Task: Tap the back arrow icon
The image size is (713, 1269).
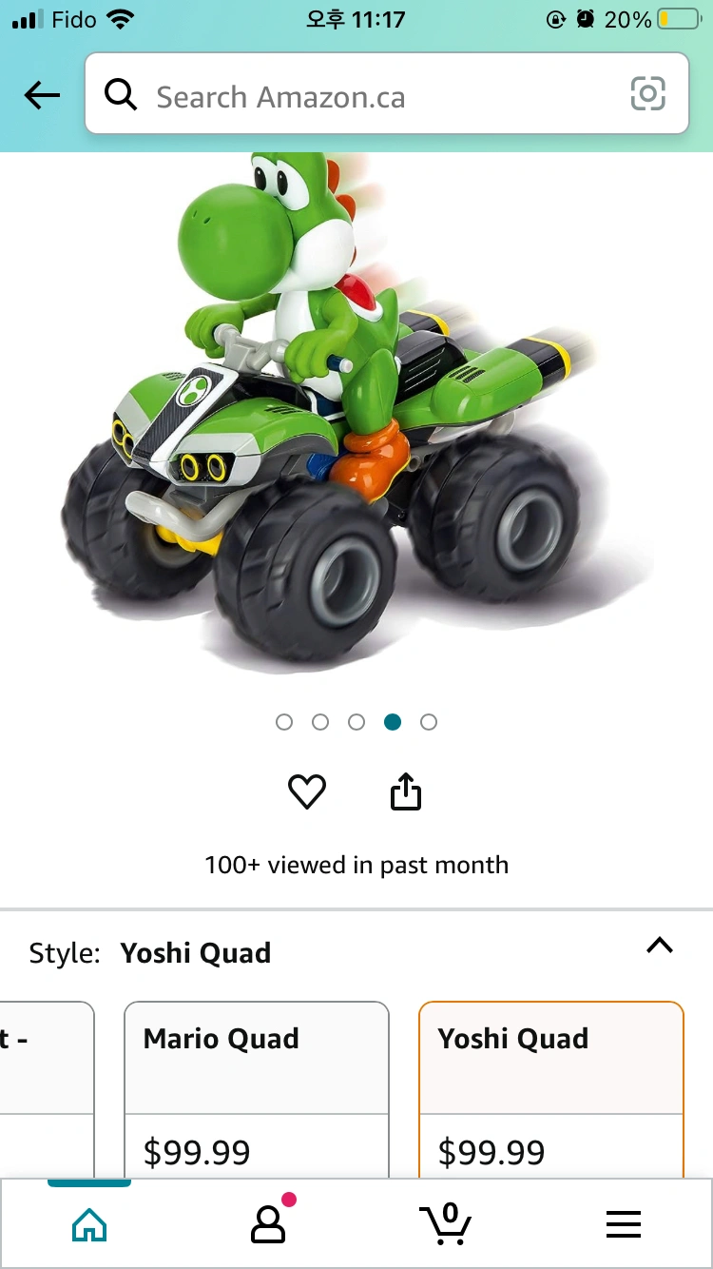Action: click(x=42, y=95)
